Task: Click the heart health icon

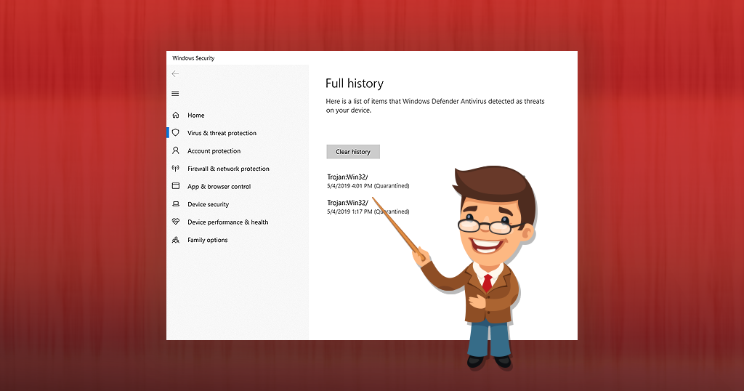Action: [175, 222]
